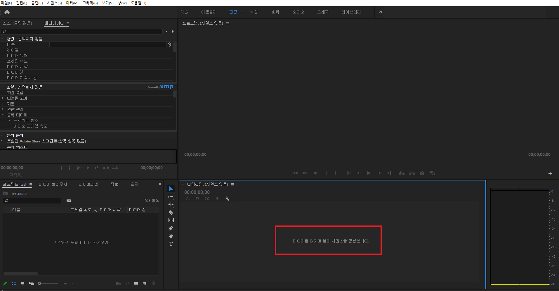
Task: Collapse the 파일 metadata section
Action: click(2, 87)
